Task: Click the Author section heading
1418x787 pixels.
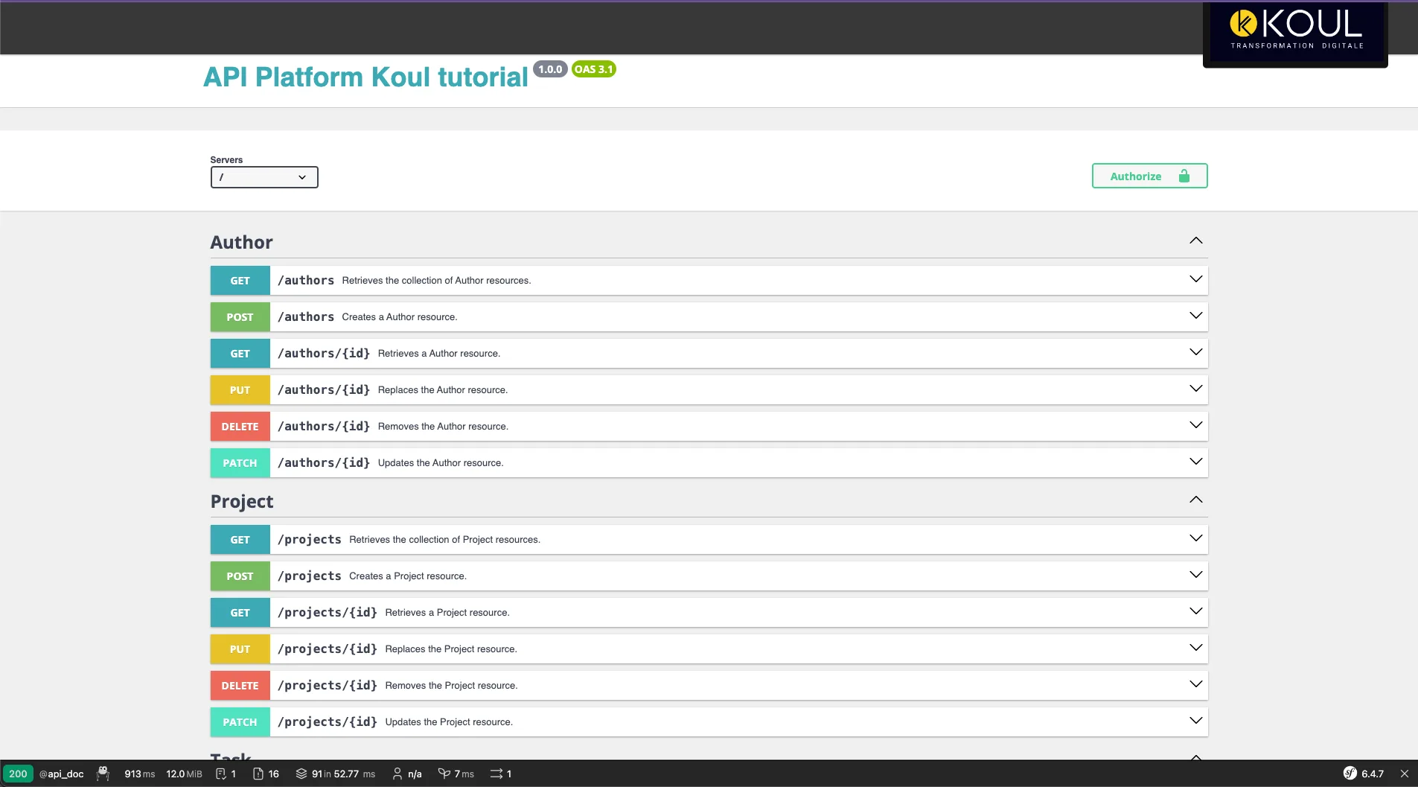Action: (241, 242)
